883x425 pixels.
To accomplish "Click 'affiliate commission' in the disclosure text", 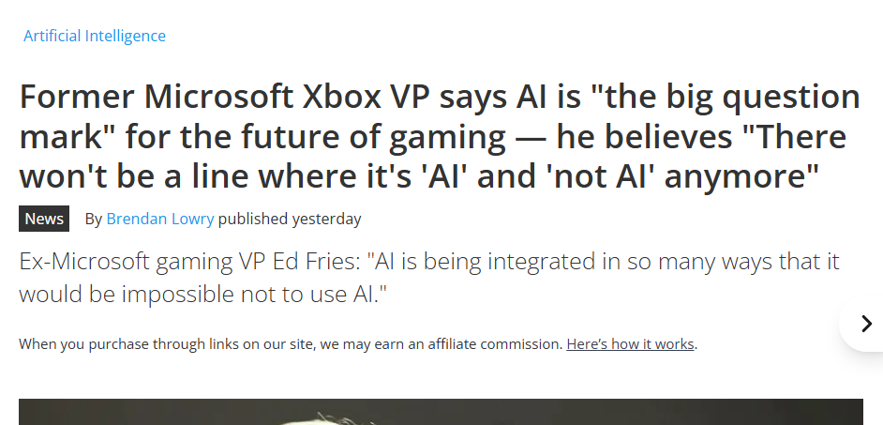I will (497, 343).
